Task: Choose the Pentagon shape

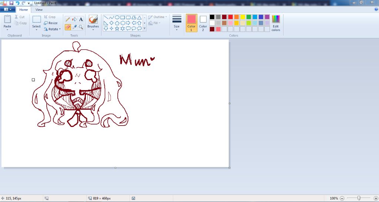Action: tap(117, 23)
